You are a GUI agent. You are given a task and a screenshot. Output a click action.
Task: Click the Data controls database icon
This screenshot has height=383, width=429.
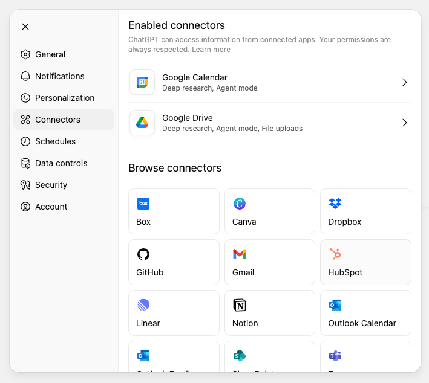[25, 163]
